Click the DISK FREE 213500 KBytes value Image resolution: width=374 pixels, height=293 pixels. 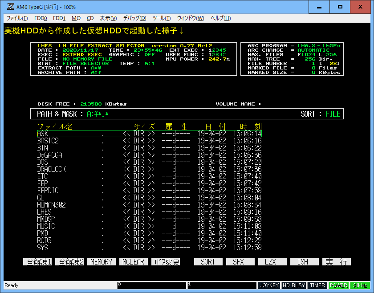tap(103, 104)
